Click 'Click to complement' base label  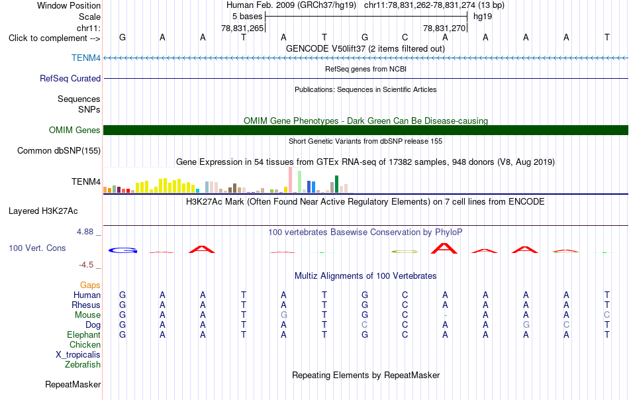(x=54, y=38)
